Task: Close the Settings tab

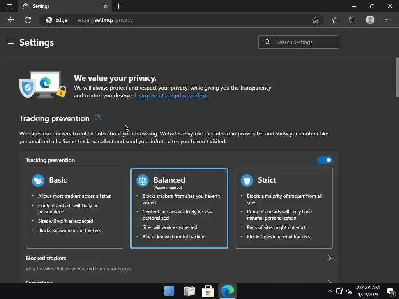Action: point(106,6)
